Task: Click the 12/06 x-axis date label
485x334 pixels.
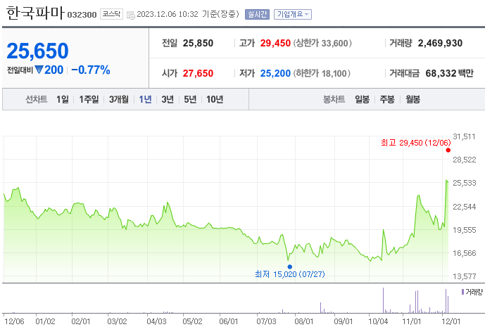Action: click(x=14, y=321)
